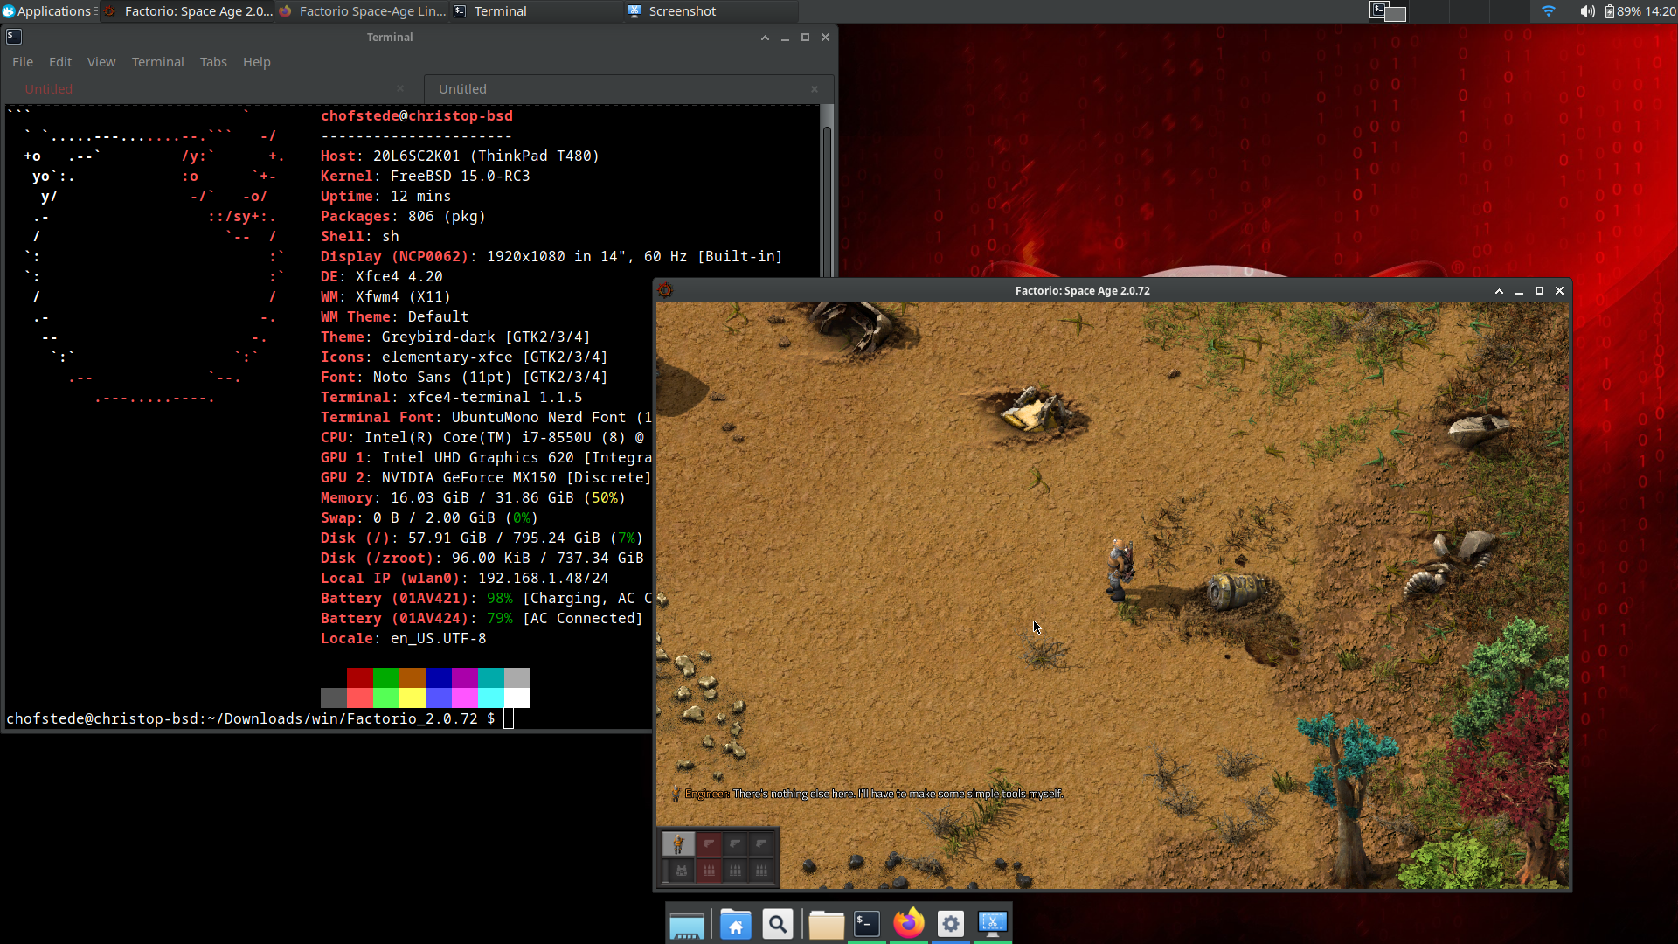
Task: Launch Settings from the dock
Action: 950,923
